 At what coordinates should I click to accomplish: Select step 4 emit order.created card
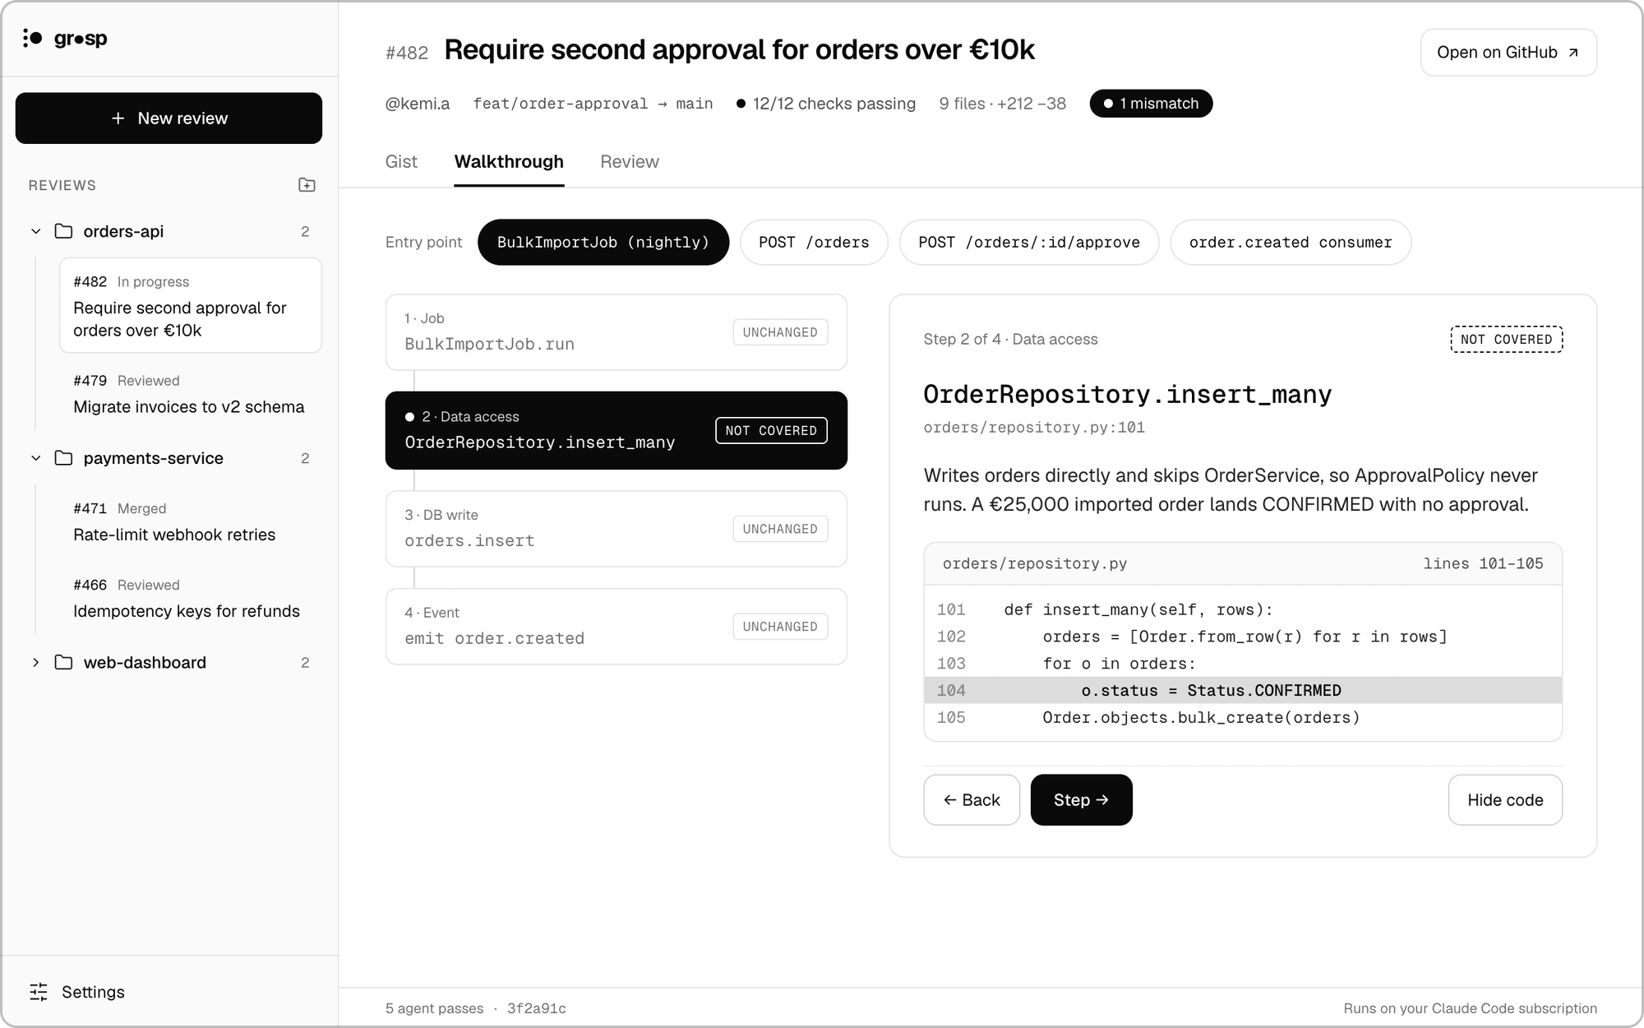pos(616,627)
